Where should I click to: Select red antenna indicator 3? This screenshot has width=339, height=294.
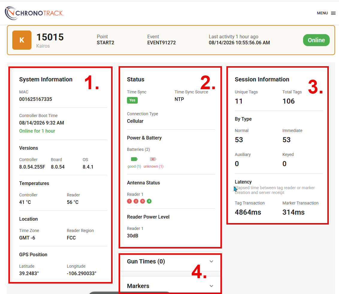[x=143, y=201]
